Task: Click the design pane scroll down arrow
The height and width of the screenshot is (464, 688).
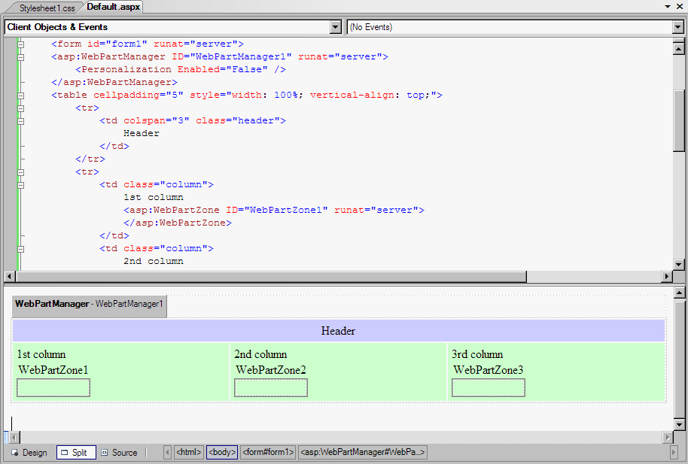Action: click(x=679, y=425)
